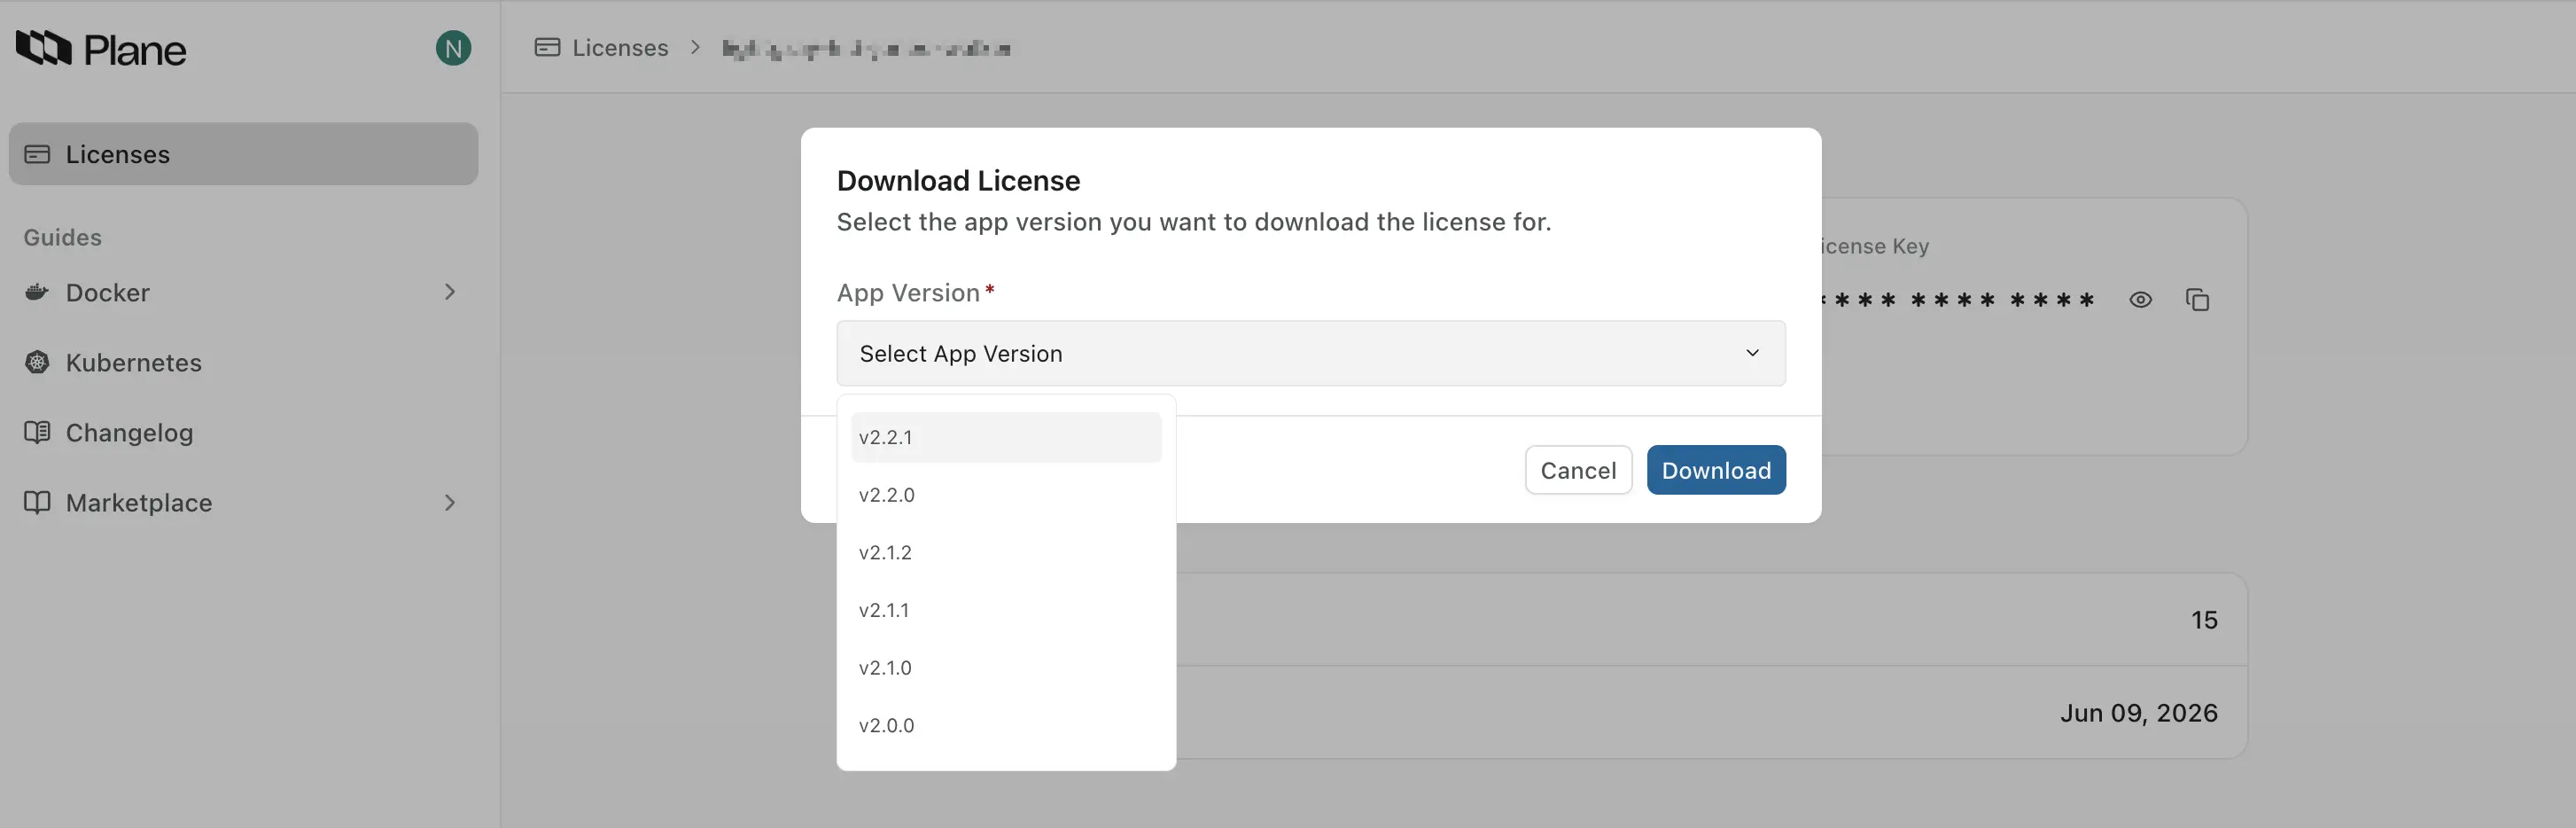Viewport: 2576px width, 828px height.
Task: Select Licenses in the sidebar
Action: (x=117, y=154)
